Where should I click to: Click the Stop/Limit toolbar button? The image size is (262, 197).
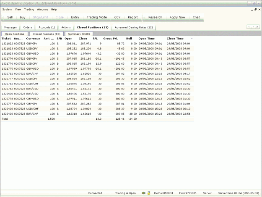point(40,17)
